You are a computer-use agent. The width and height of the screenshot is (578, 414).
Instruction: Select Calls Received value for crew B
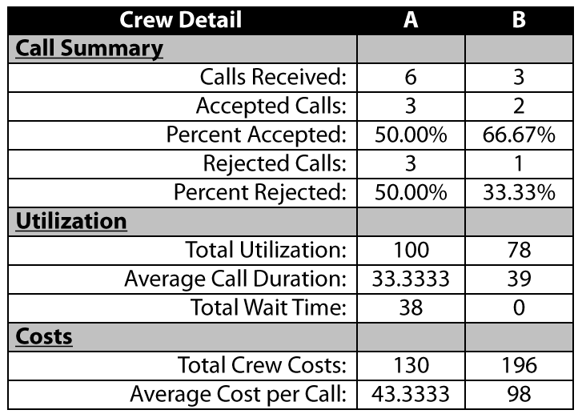click(519, 78)
